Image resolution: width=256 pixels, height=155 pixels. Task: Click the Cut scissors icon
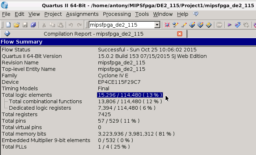point(44,25)
